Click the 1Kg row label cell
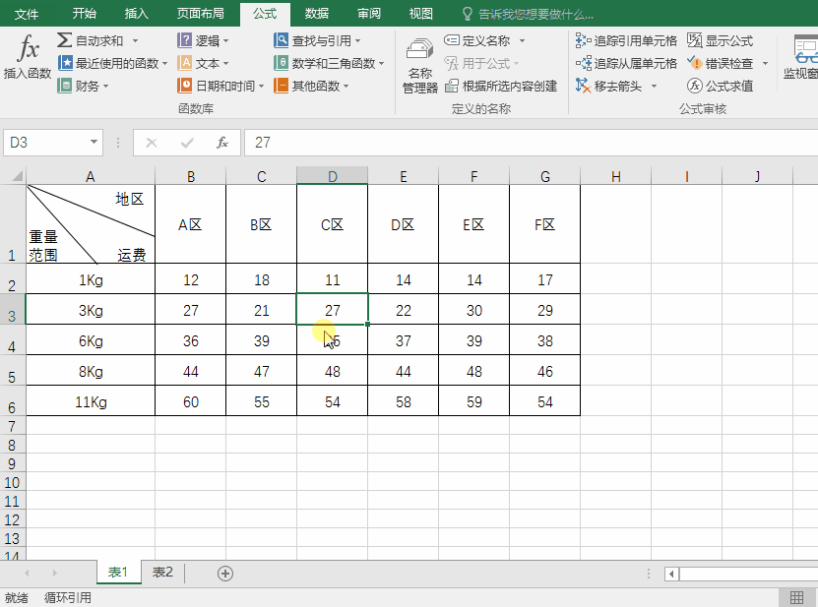 pyautogui.click(x=91, y=279)
